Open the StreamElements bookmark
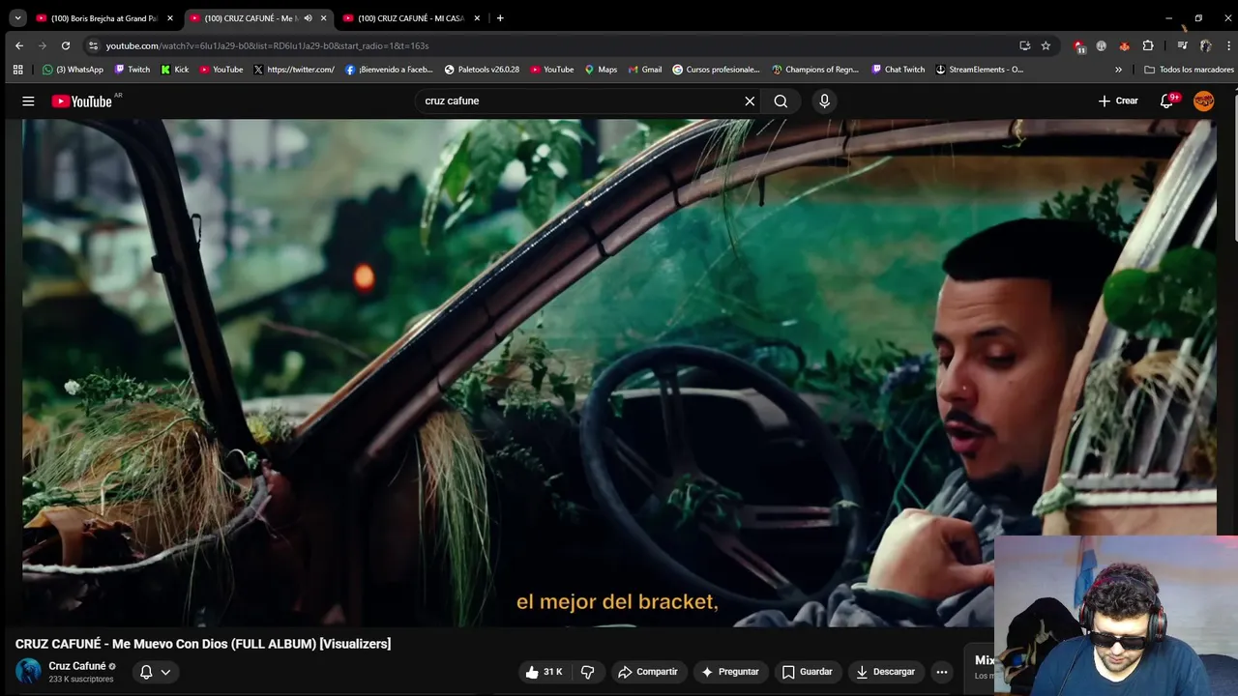The height and width of the screenshot is (696, 1238). point(979,70)
